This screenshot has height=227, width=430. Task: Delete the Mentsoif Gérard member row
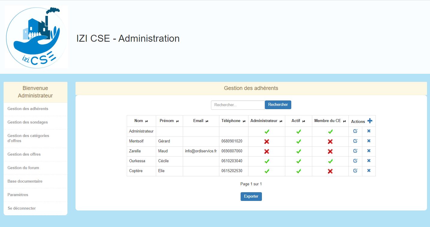(x=369, y=141)
